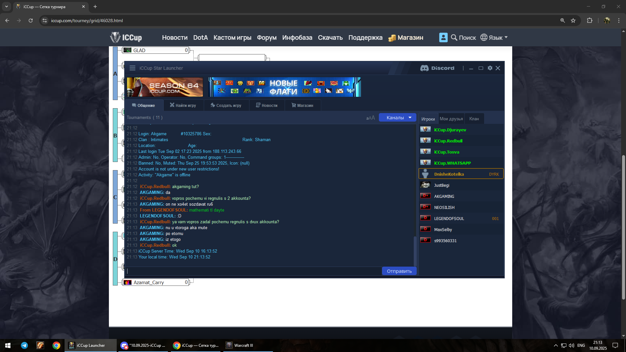Open launcher settings gear

pos(490,68)
